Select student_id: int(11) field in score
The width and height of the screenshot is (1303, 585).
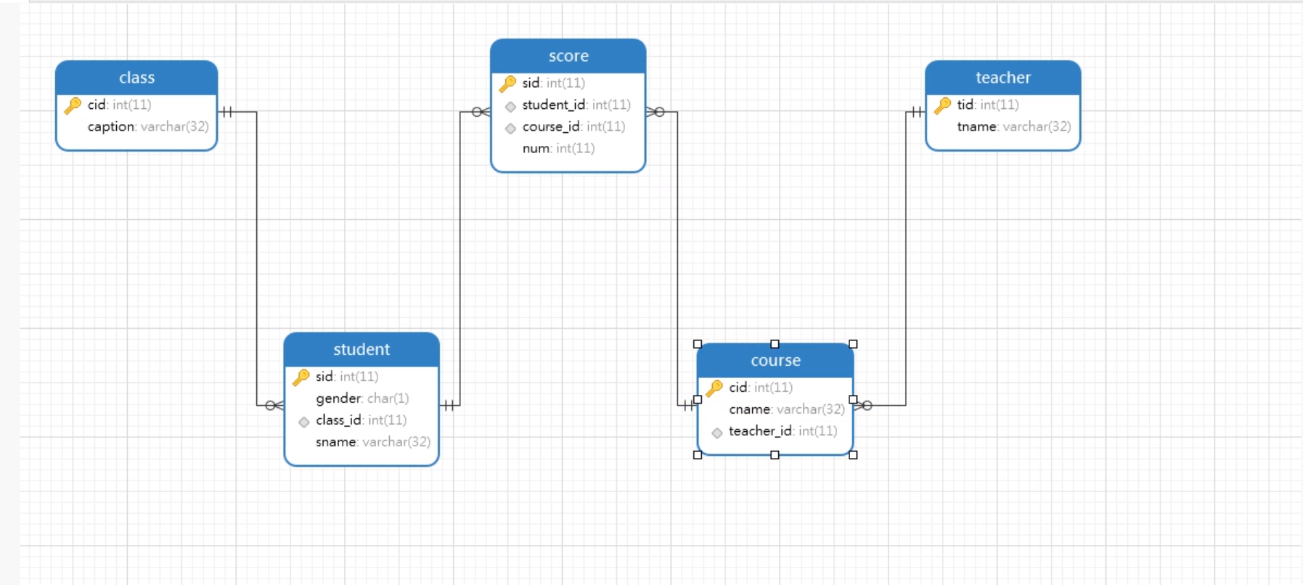point(576,105)
